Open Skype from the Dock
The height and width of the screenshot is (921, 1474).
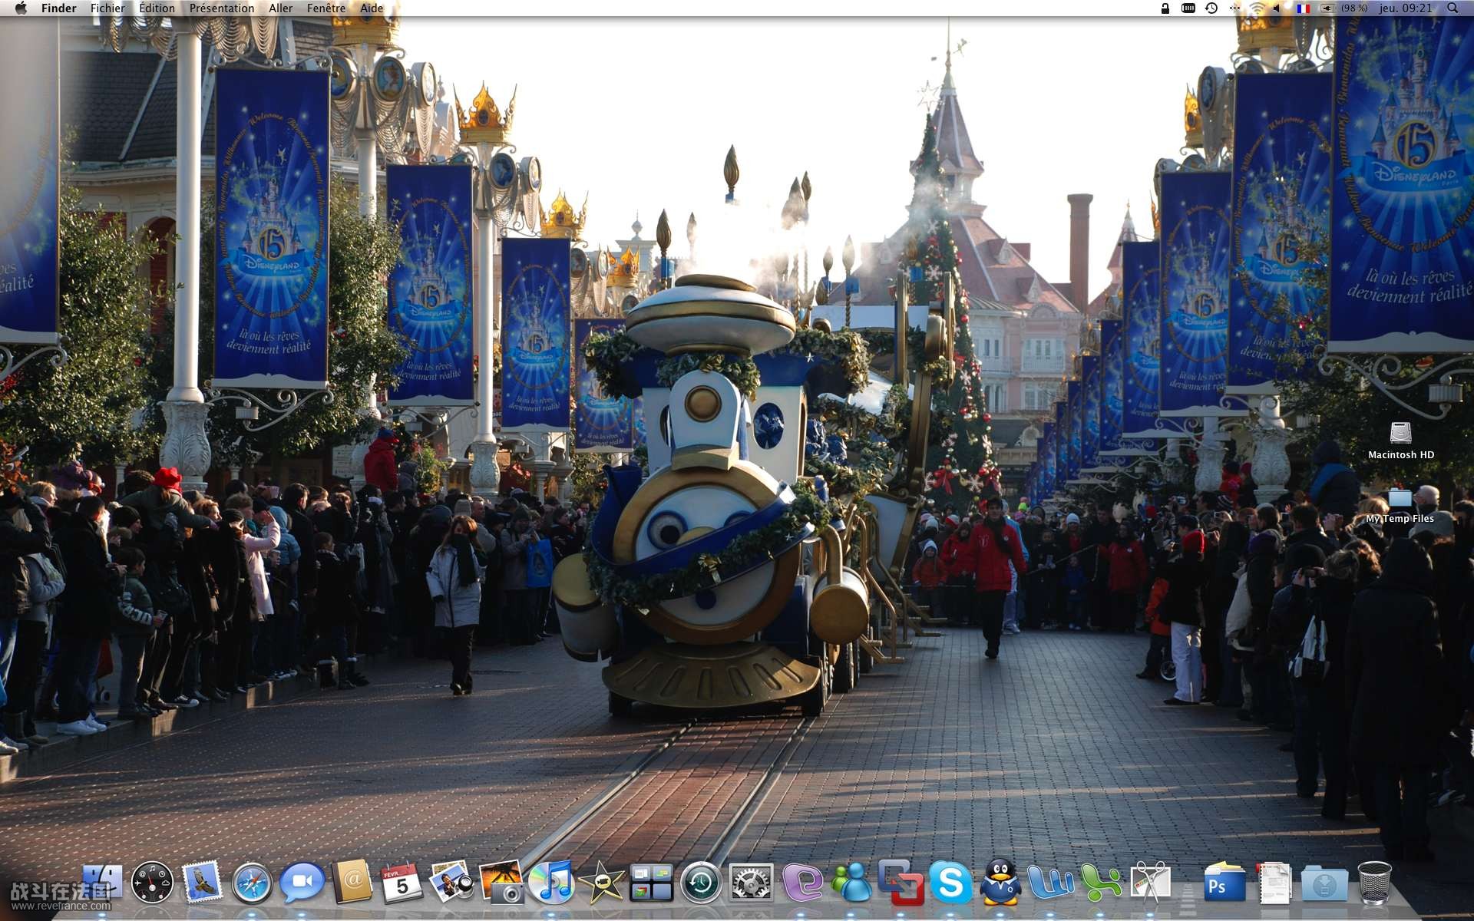click(x=950, y=883)
